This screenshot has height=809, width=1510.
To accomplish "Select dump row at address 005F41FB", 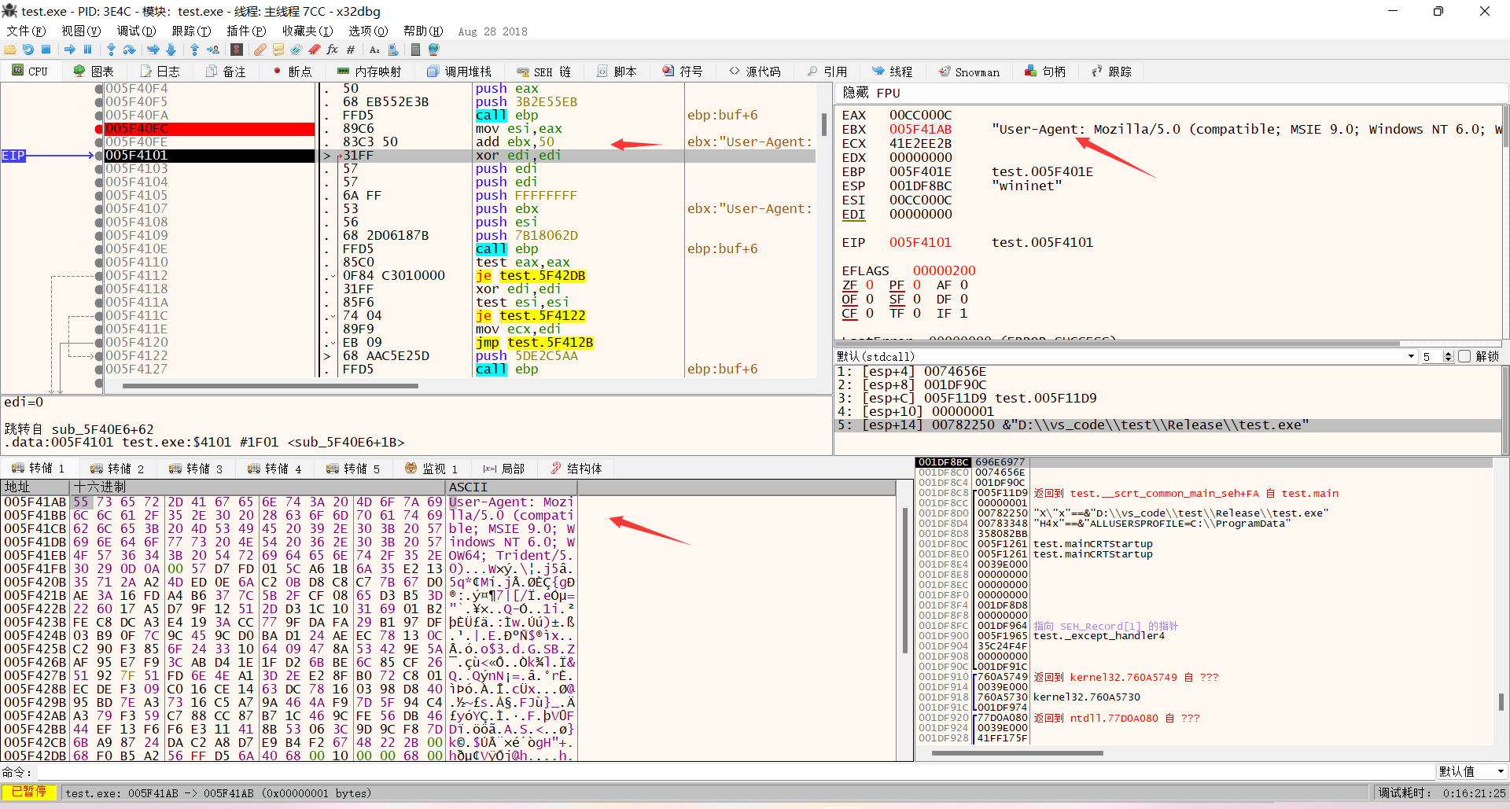I will (x=289, y=569).
